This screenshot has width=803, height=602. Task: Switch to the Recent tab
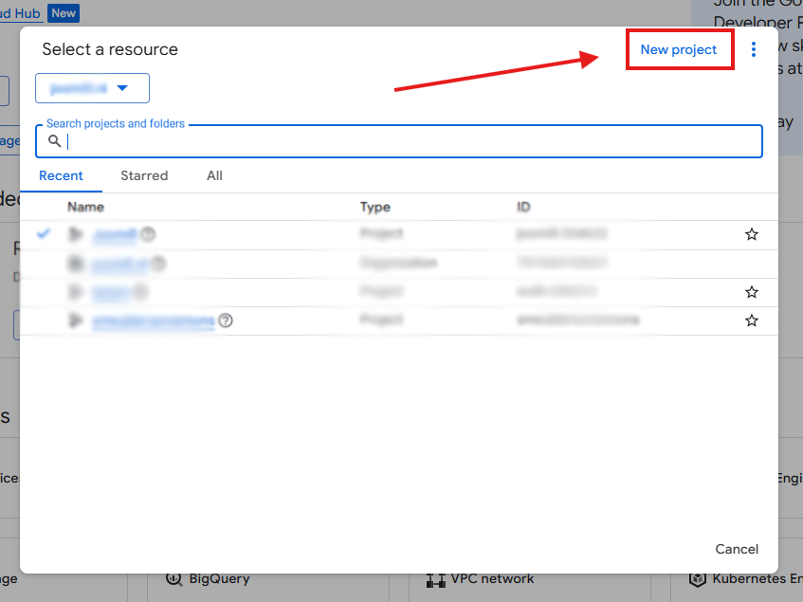pos(61,175)
